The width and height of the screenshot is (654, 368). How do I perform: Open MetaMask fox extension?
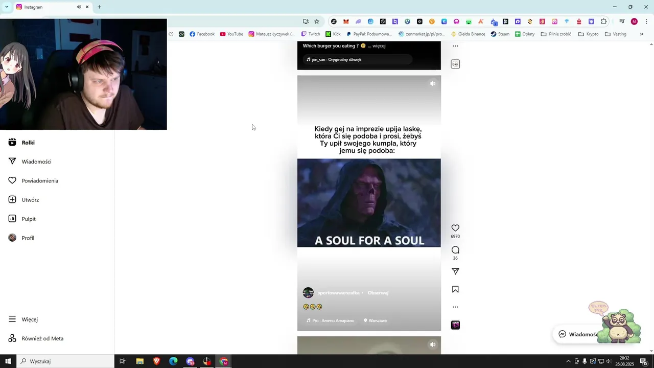(x=346, y=21)
